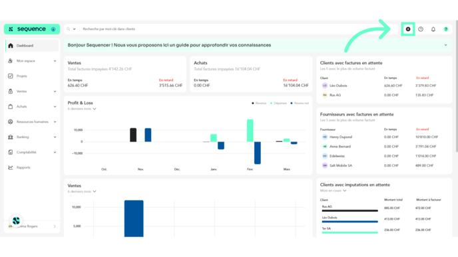
Task: Open the search scope dropdown arrow
Action: 74,29
